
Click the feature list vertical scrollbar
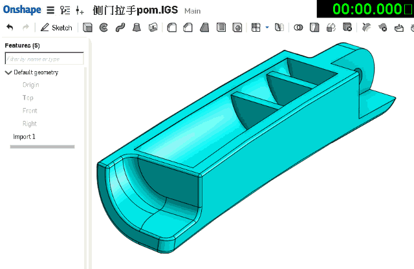point(85,168)
